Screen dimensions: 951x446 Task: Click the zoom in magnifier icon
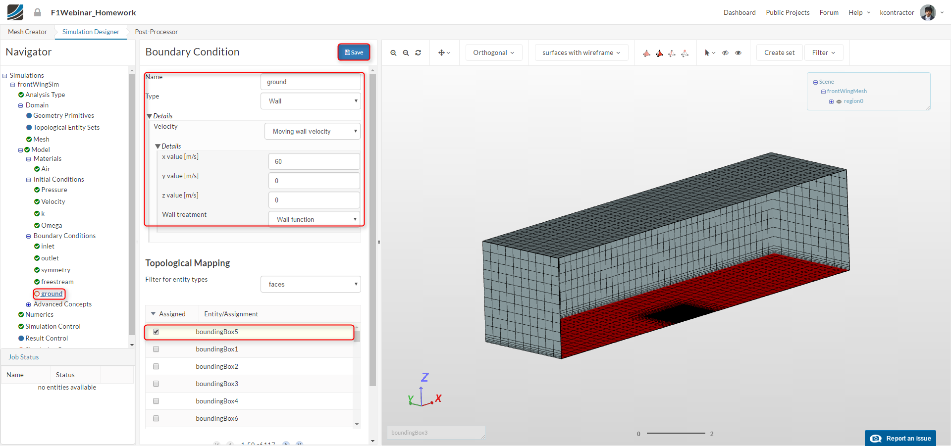pos(393,53)
